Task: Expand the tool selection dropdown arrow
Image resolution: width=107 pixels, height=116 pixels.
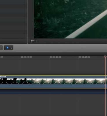Action: pyautogui.click(x=12, y=48)
